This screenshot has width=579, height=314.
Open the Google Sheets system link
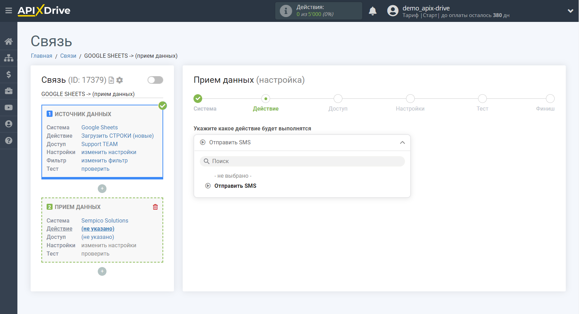point(100,127)
